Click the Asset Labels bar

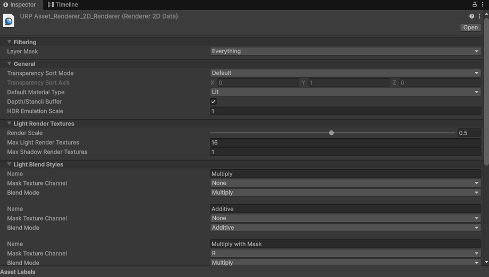pyautogui.click(x=244, y=272)
